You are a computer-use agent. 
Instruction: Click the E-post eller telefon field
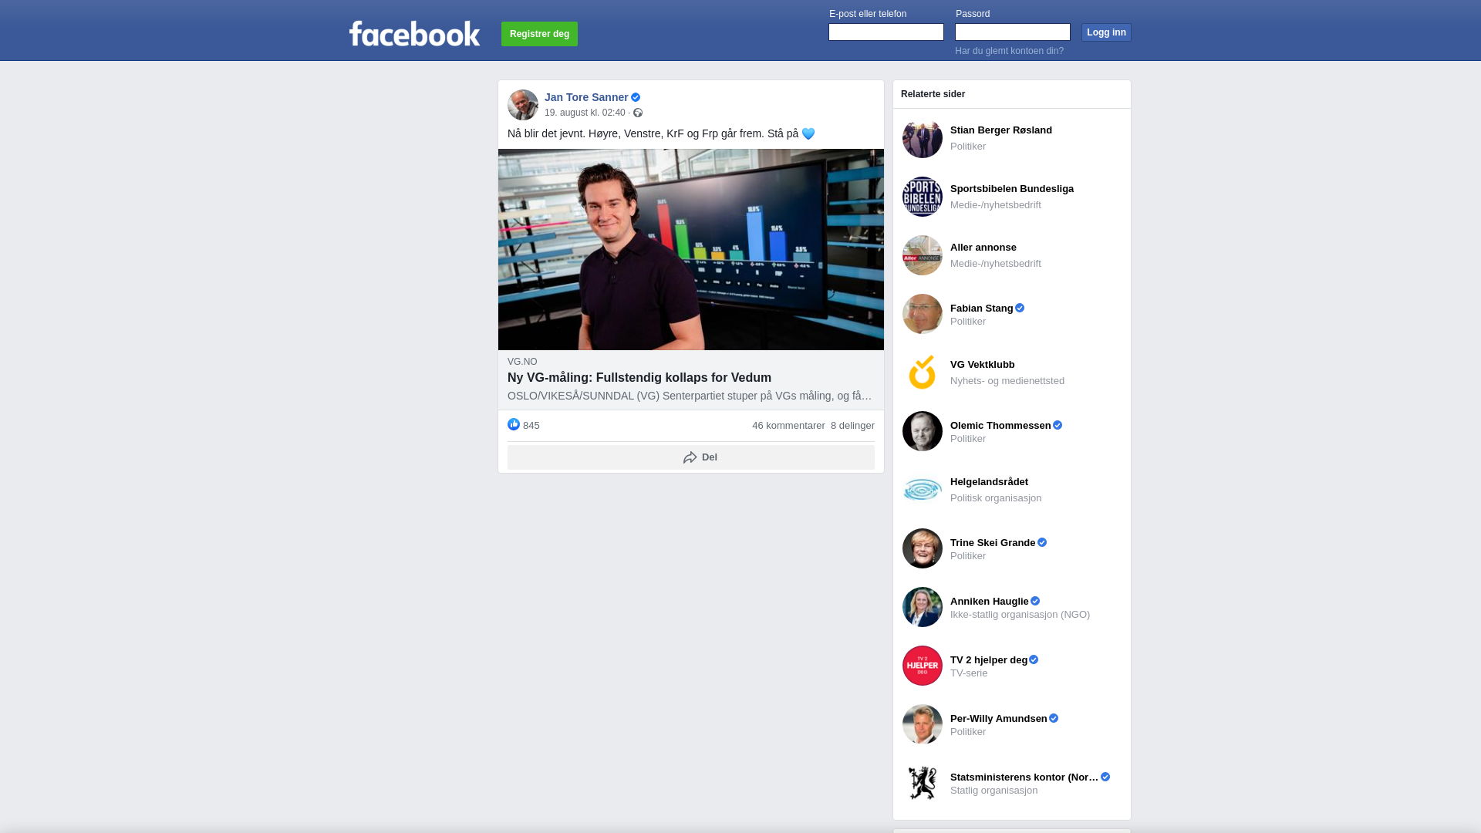tap(886, 32)
